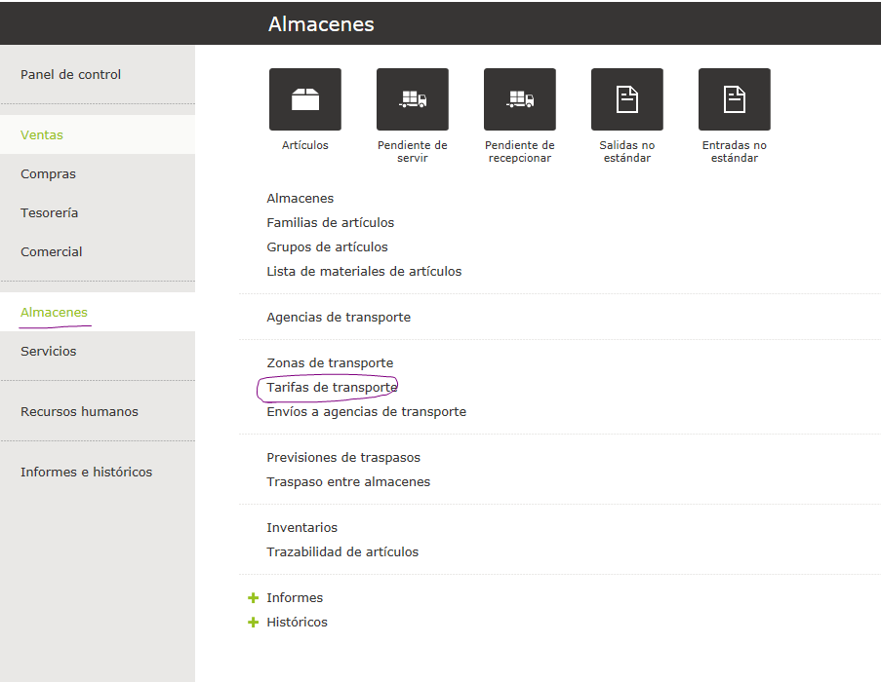Open the Compras module
Image resolution: width=881 pixels, height=682 pixels.
tap(48, 173)
